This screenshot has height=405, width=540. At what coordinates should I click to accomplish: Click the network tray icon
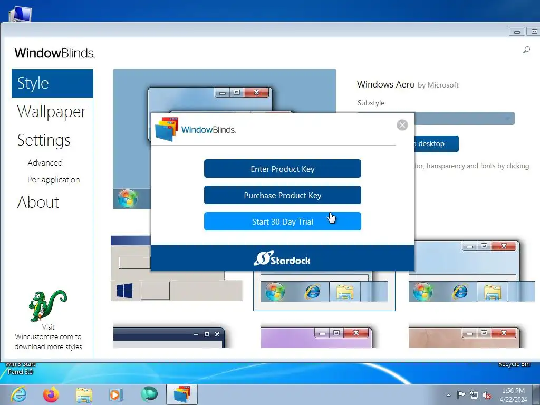[x=474, y=396]
